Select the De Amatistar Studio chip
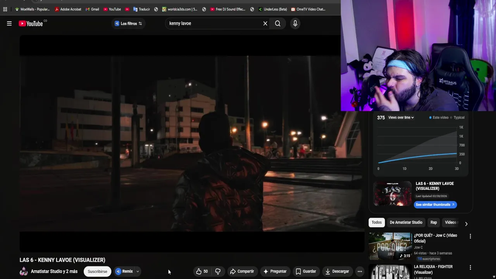 (x=406, y=222)
